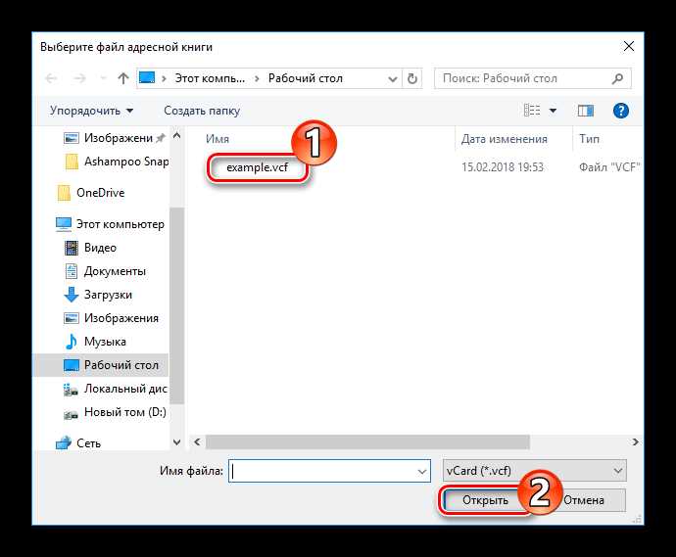Open 'Изображения' under Этот компьютер
The width and height of the screenshot is (676, 557).
click(x=112, y=318)
